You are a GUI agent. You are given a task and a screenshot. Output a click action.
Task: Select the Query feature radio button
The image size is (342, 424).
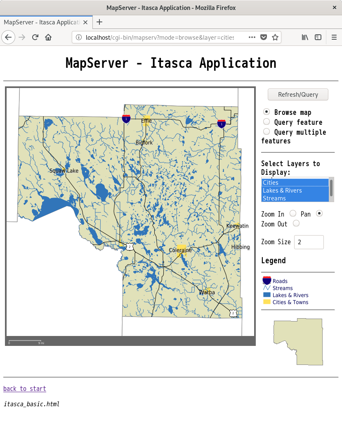pyautogui.click(x=267, y=121)
